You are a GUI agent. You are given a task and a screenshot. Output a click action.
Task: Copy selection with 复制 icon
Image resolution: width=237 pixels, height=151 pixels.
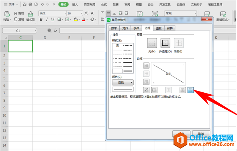pyautogui.click(x=19, y=19)
